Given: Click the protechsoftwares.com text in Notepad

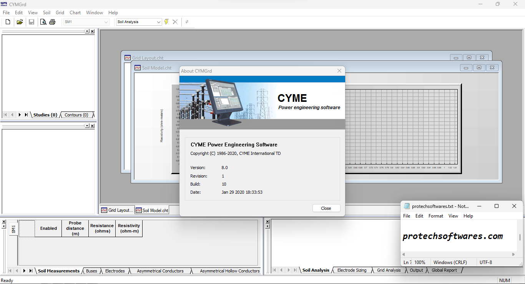Looking at the screenshot, I should [x=453, y=236].
